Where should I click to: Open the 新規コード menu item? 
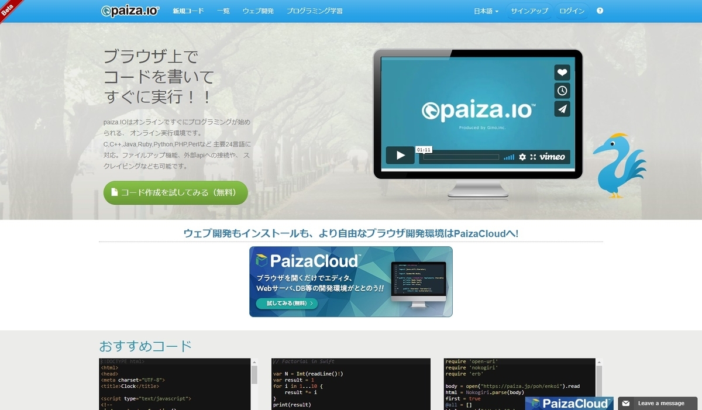coord(188,11)
